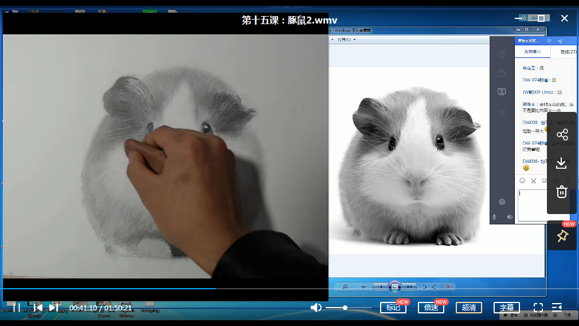This screenshot has width=579, height=326.
Task: Adjust the volume slider handle
Action: (x=345, y=308)
